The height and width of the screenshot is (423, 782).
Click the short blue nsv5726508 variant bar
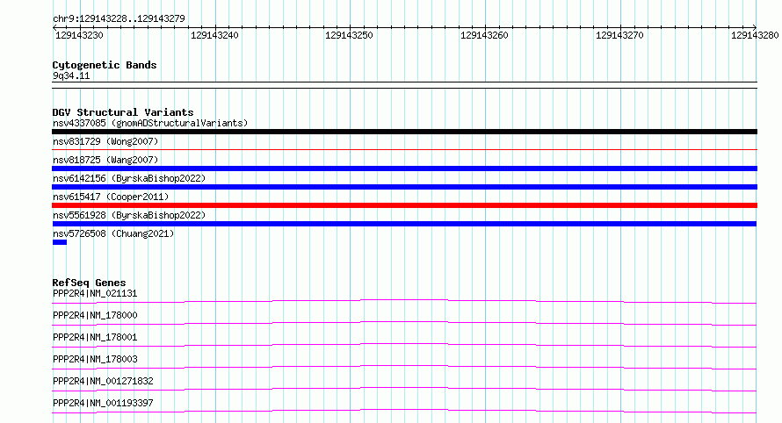coord(60,242)
